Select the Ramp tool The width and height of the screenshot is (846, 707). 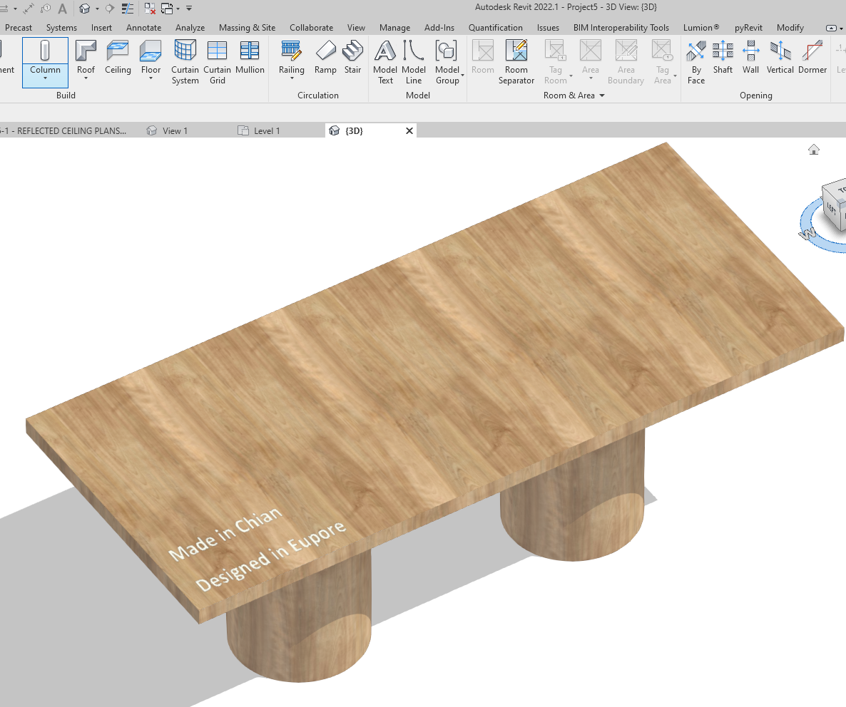coord(325,62)
